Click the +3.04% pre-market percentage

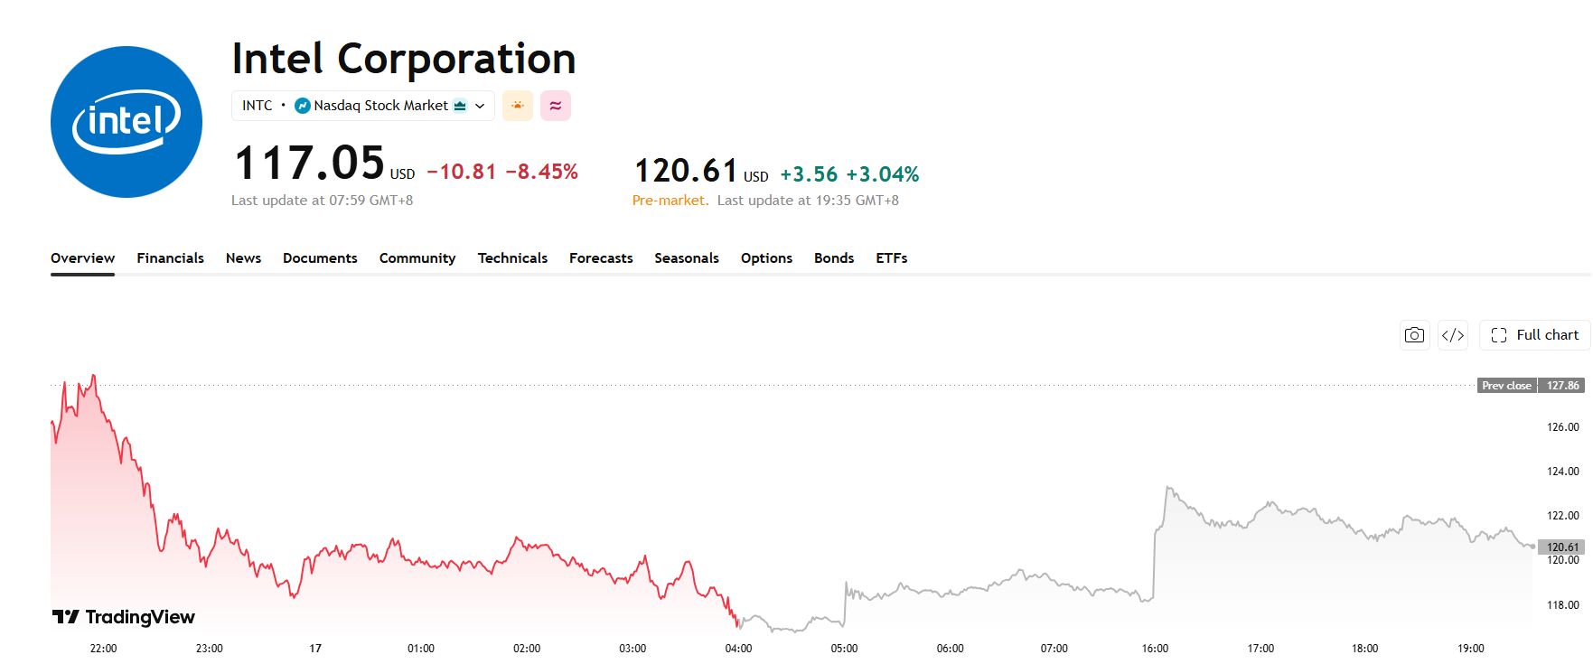coord(883,174)
